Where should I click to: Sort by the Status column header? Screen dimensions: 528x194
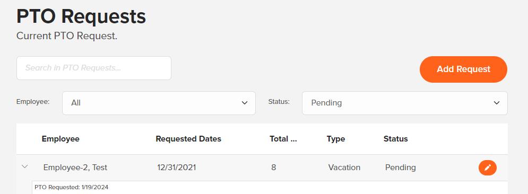396,139
